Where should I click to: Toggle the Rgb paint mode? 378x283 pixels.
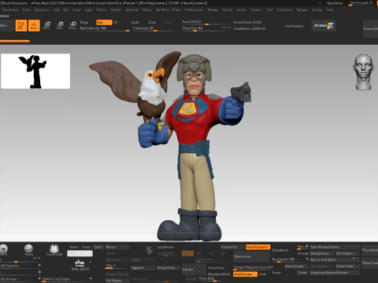104,22
